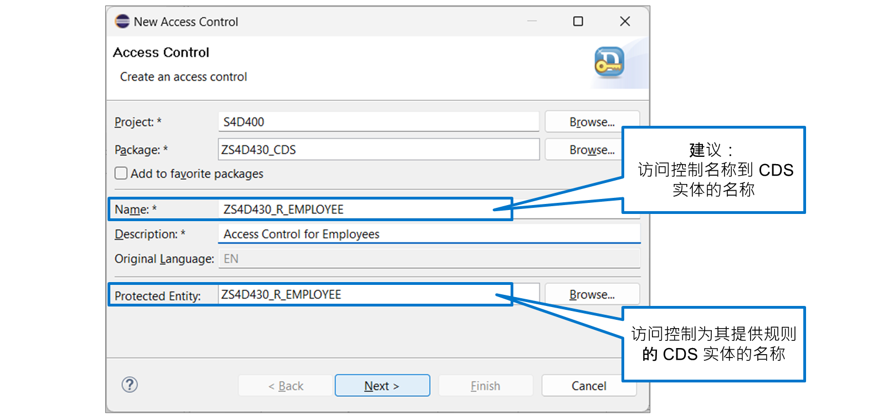Browse for a Project
Image resolution: width=887 pixels, height=419 pixels.
[592, 121]
